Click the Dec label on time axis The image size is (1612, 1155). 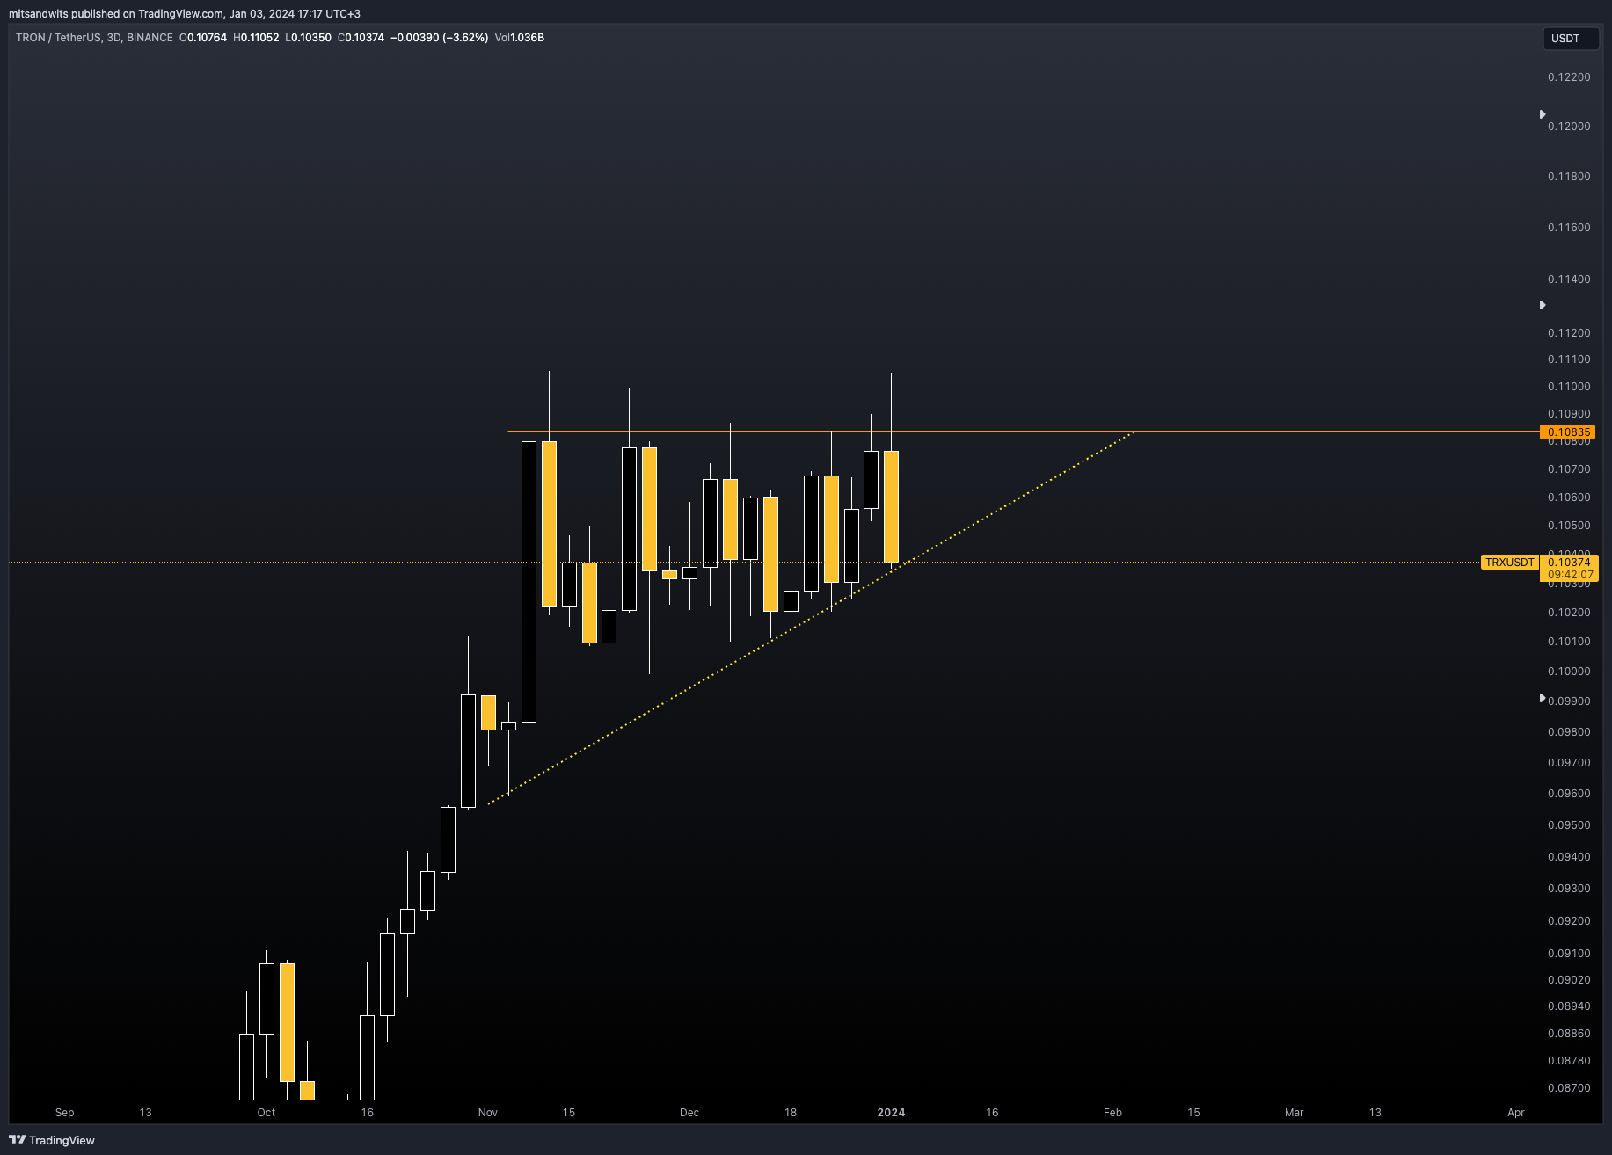[689, 1113]
